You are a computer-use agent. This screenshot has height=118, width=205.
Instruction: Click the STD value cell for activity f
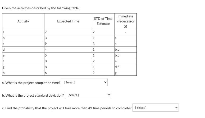pyautogui.click(x=103, y=61)
